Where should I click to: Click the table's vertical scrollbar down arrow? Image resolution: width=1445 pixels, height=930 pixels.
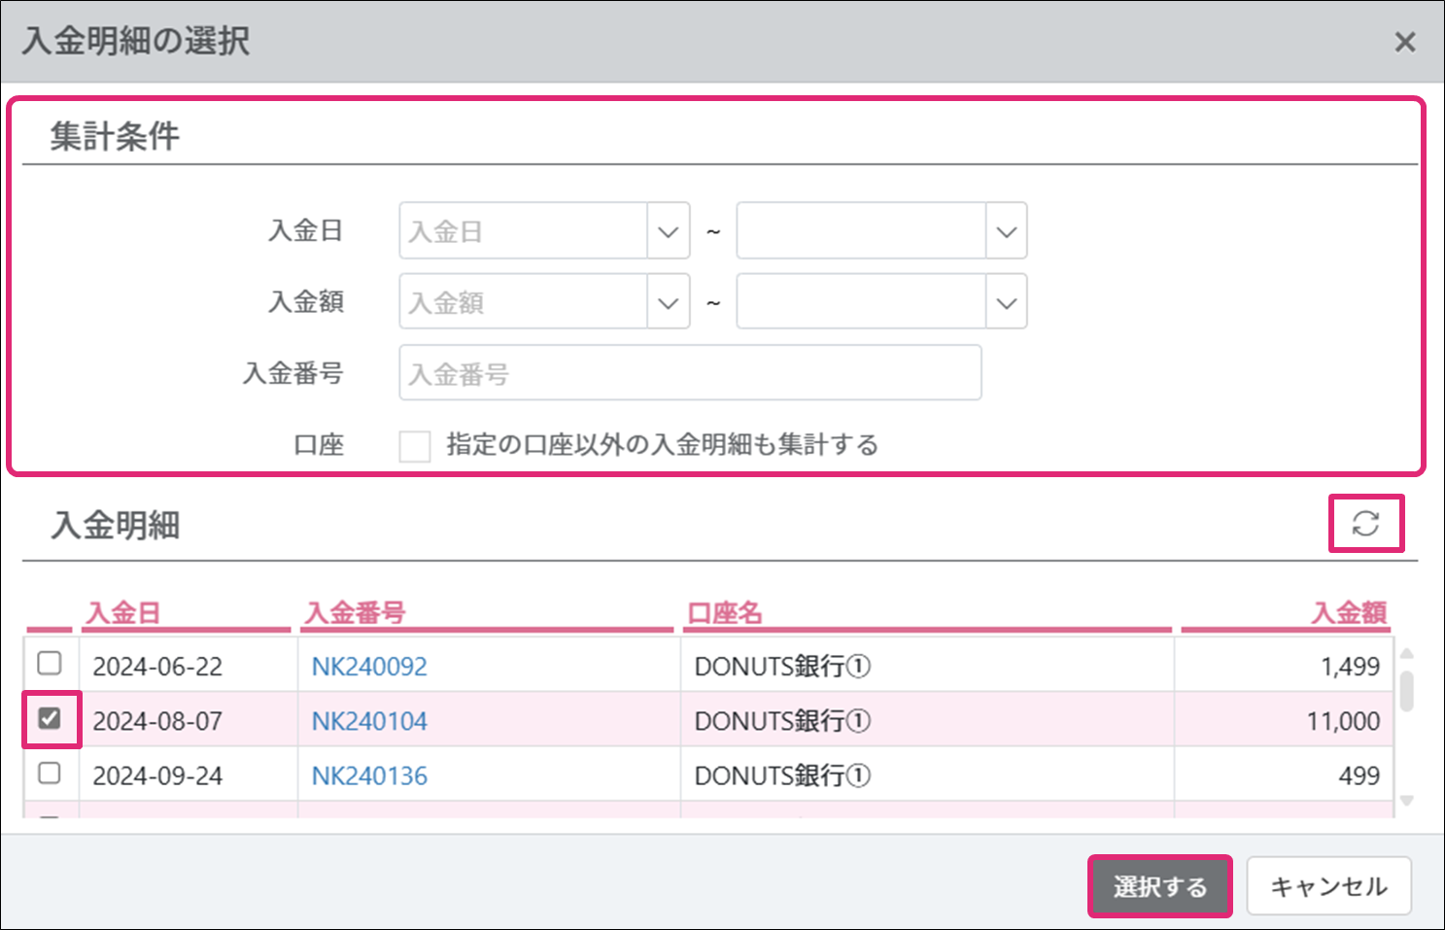[x=1406, y=801]
